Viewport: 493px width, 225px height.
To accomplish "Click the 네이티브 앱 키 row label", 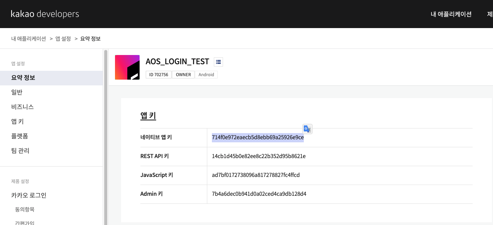I will click(x=156, y=137).
